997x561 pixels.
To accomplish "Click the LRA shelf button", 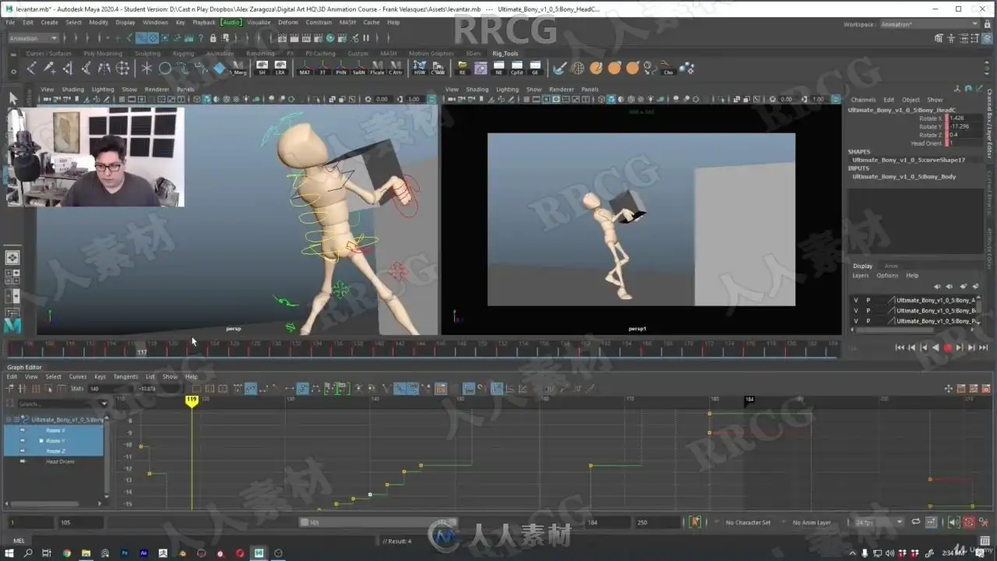I will pyautogui.click(x=280, y=68).
